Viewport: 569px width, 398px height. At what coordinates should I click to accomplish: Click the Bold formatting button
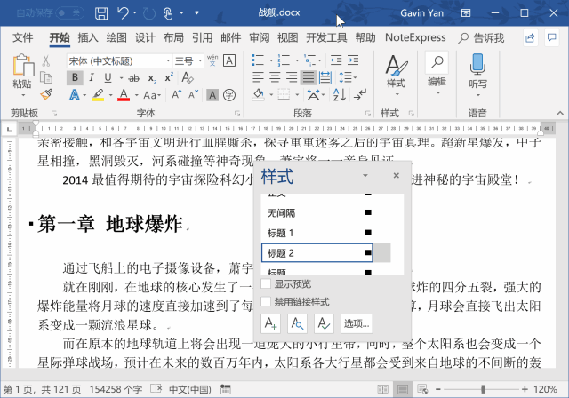(75, 77)
